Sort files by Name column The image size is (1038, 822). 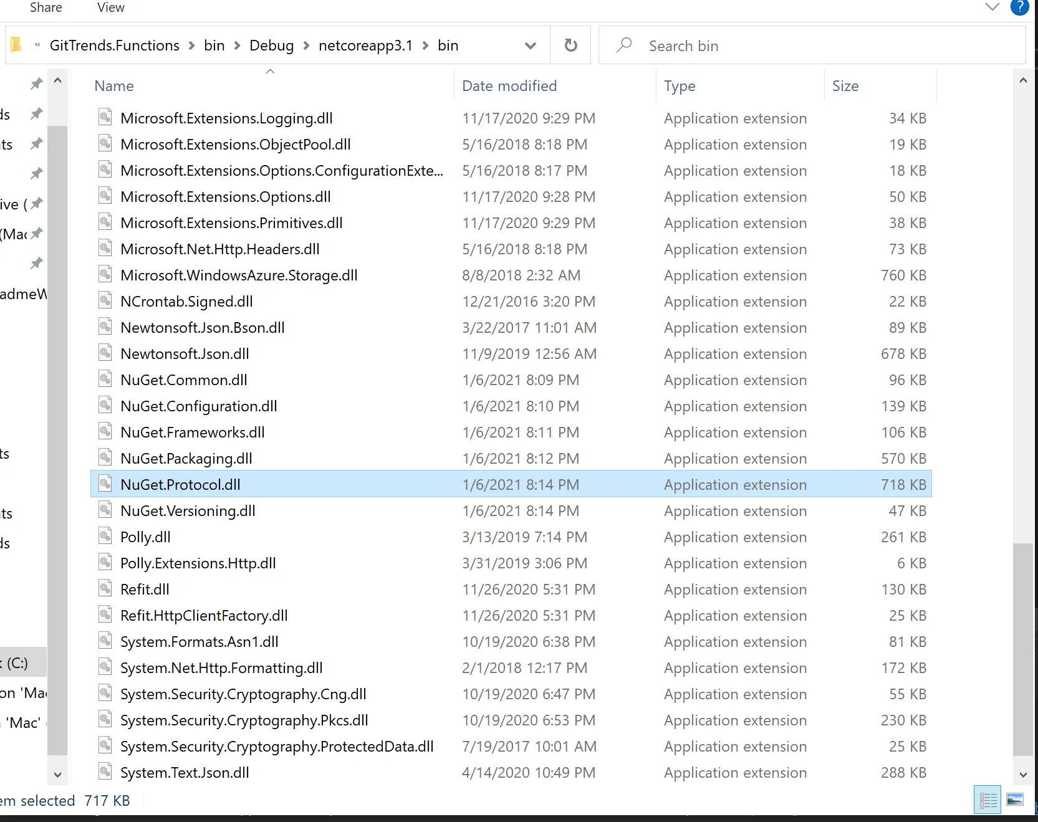[114, 86]
